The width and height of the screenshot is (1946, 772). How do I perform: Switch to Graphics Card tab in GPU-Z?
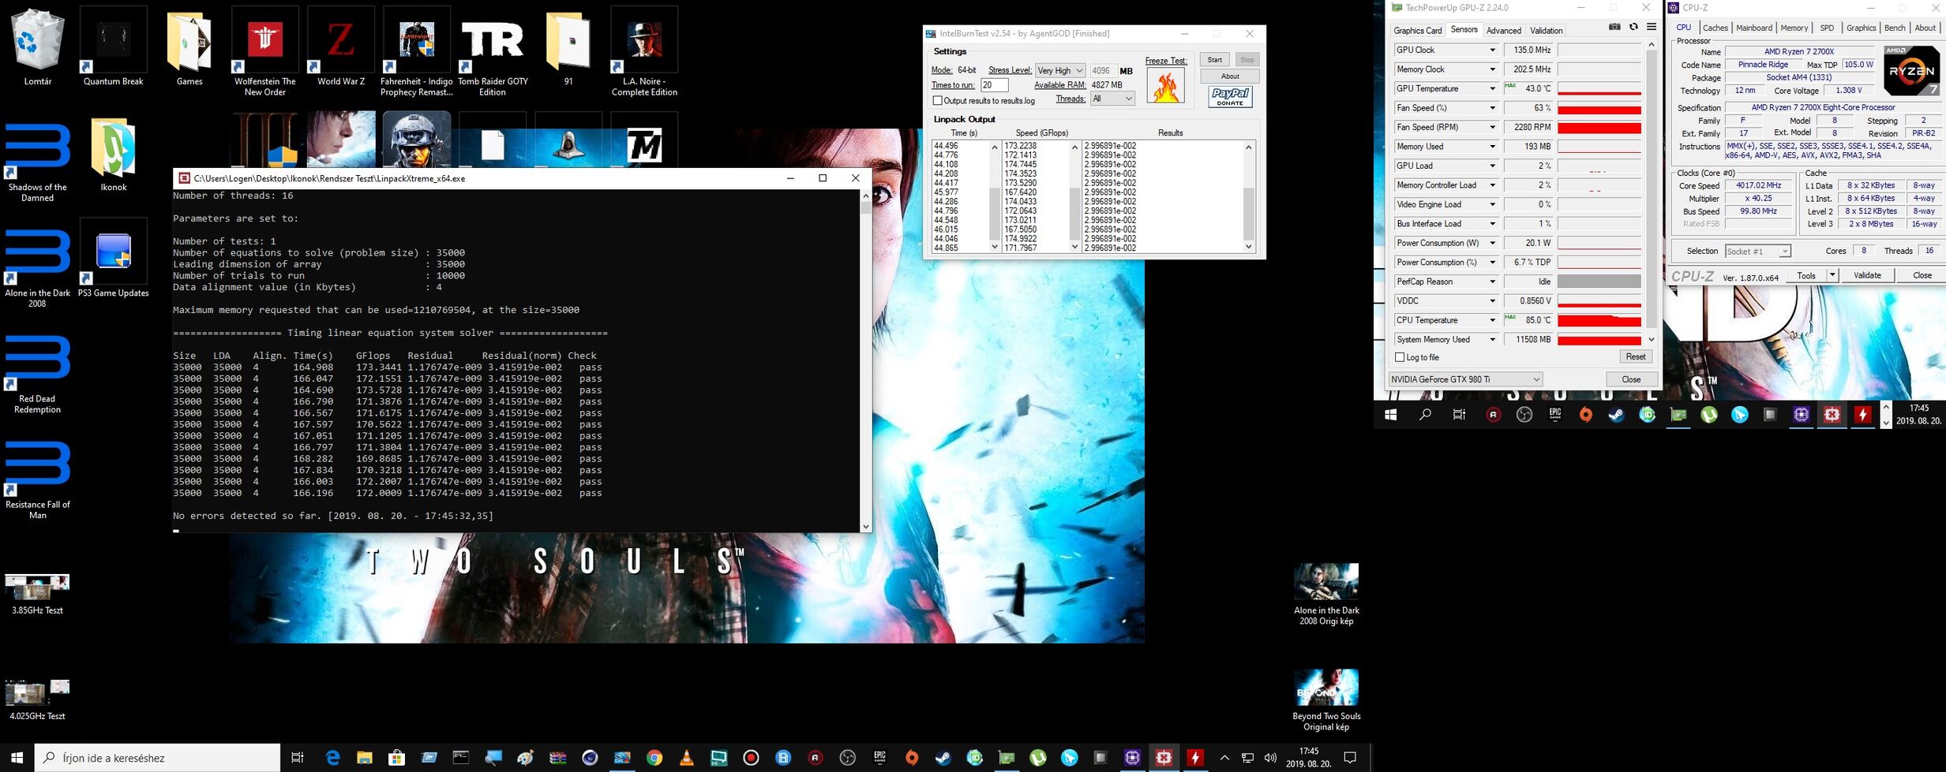(x=1417, y=31)
